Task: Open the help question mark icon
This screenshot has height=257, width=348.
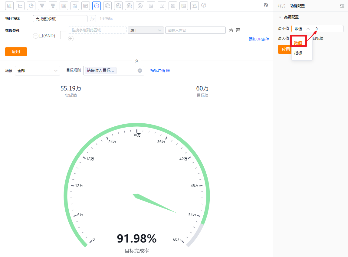Action: [x=204, y=5]
